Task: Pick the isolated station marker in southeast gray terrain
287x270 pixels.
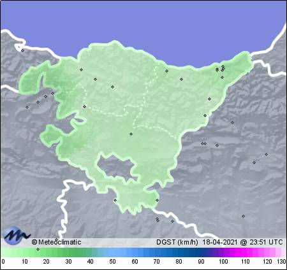Action: (x=244, y=216)
